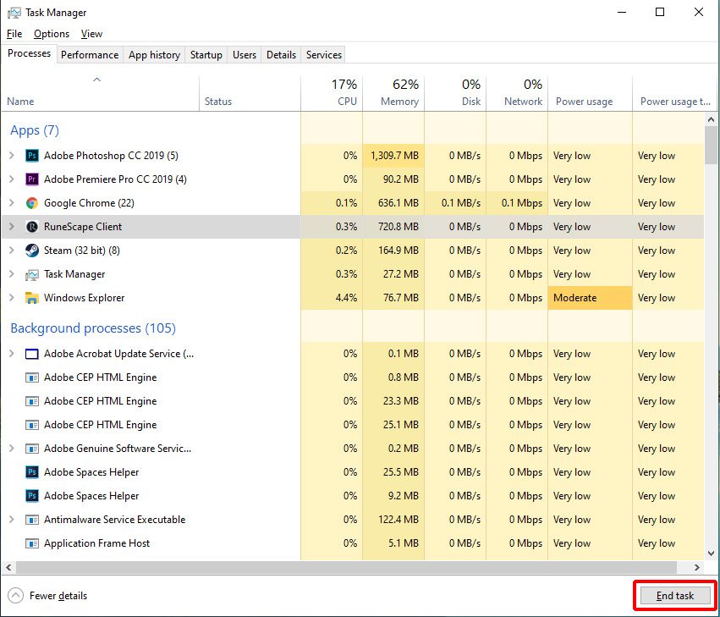Expand Adobe Genuine Software Service row
Image resolution: width=720 pixels, height=617 pixels.
pos(12,449)
